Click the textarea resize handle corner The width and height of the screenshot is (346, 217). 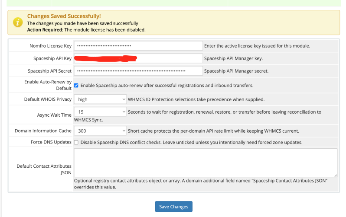click(x=336, y=176)
